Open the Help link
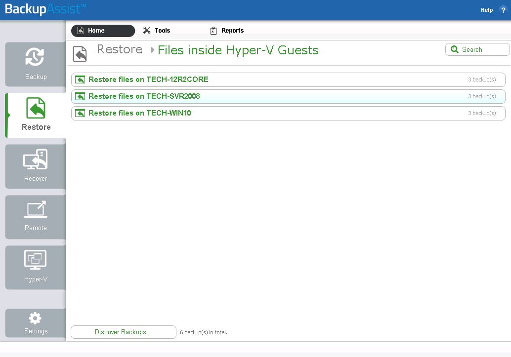Screen dimensions: 511x357 487,10
